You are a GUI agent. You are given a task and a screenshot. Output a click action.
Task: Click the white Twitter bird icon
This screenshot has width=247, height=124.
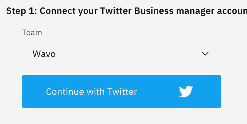coord(186,92)
